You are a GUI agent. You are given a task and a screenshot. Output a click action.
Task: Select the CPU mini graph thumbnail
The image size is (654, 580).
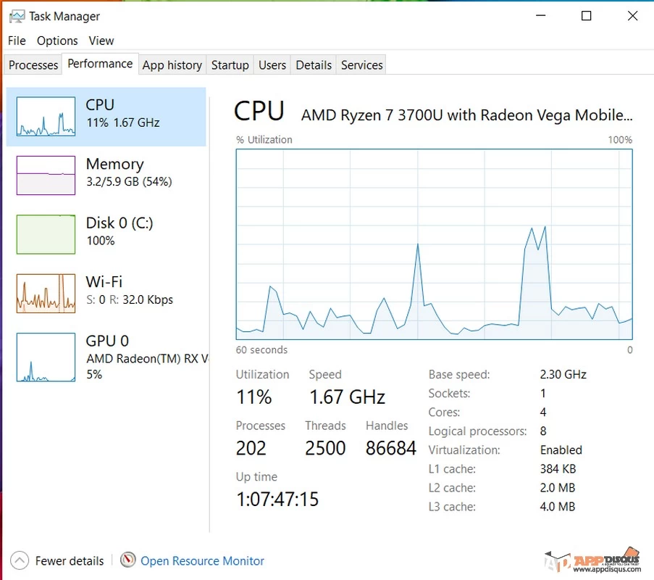pyautogui.click(x=46, y=117)
